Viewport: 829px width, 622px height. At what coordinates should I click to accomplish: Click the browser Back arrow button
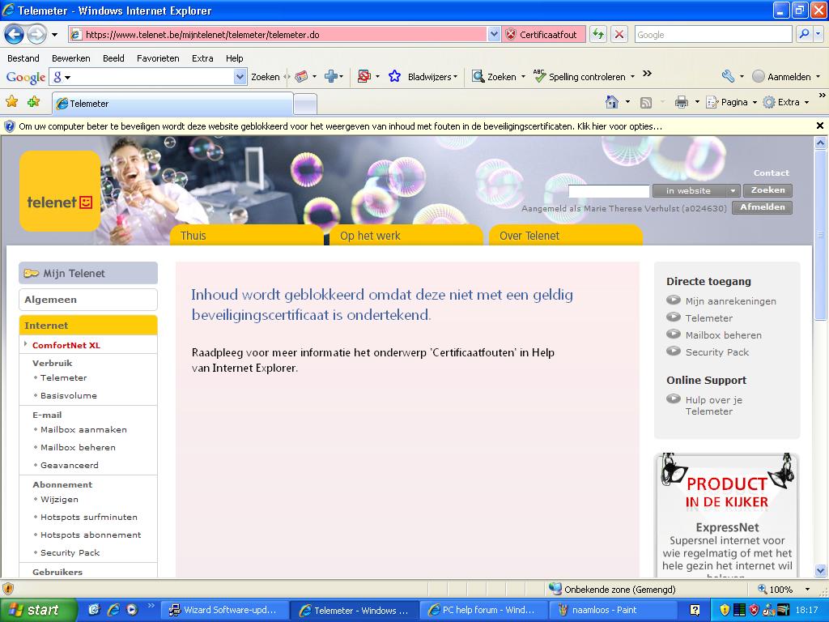point(15,34)
